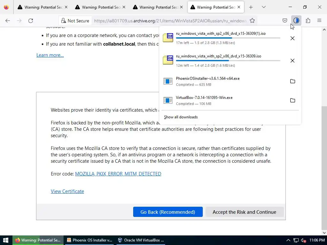The image size is (327, 245).
Task: Switch to the first Warning tab
Action: (x=43, y=7)
